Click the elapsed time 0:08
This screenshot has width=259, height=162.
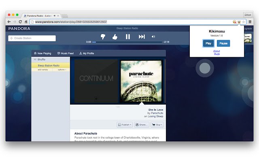pyautogui.click(x=89, y=42)
